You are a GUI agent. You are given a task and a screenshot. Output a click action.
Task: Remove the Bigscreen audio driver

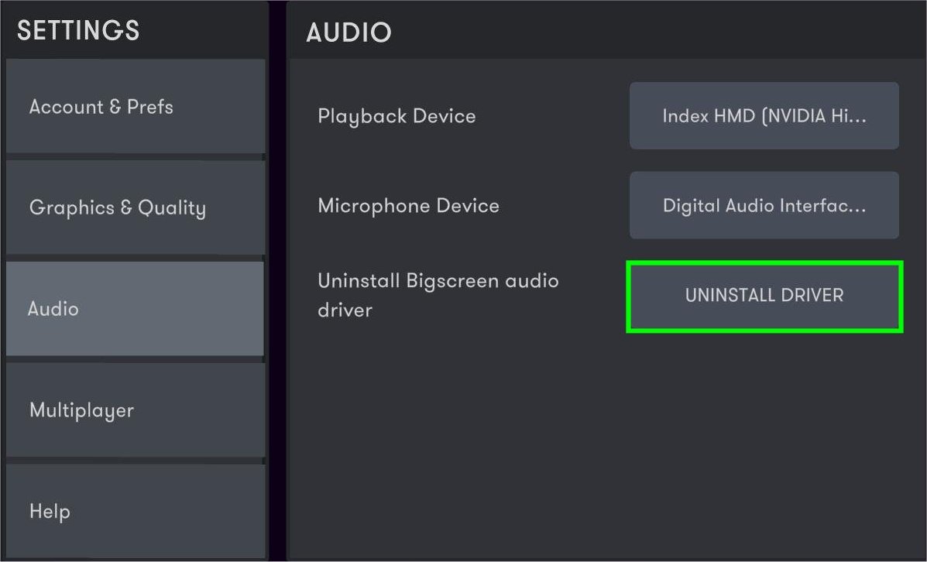(764, 296)
